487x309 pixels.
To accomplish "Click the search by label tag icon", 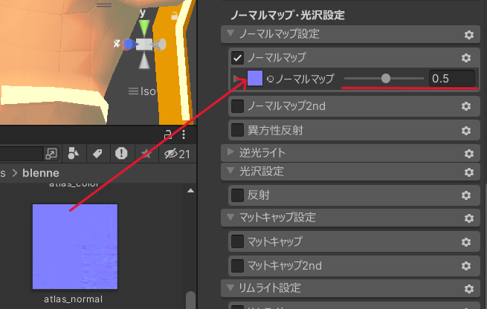I will tap(97, 153).
